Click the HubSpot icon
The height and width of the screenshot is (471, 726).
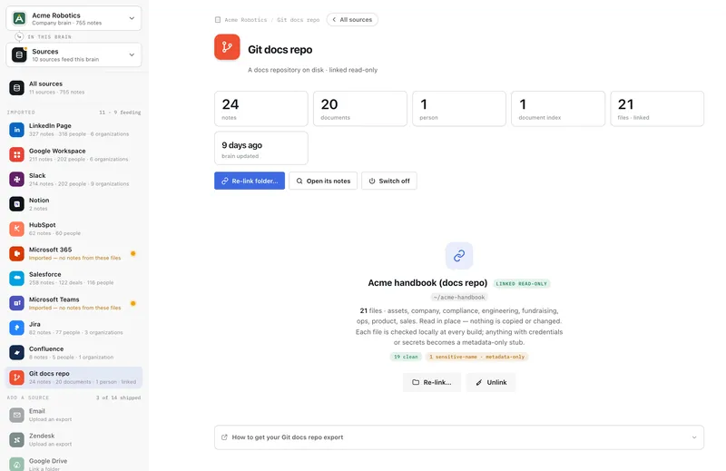pyautogui.click(x=16, y=229)
